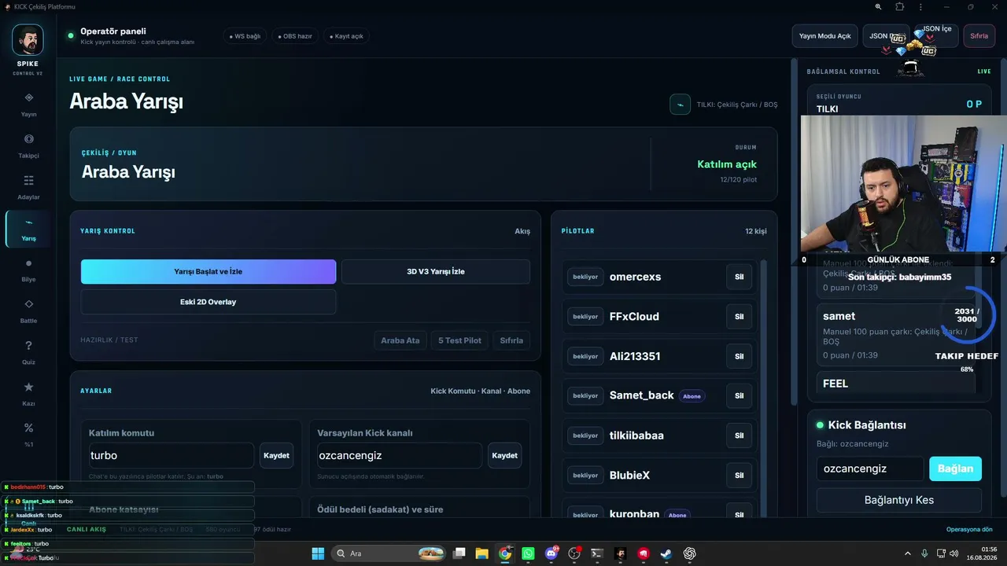Remove pilot omercexs with Sil

(740, 277)
